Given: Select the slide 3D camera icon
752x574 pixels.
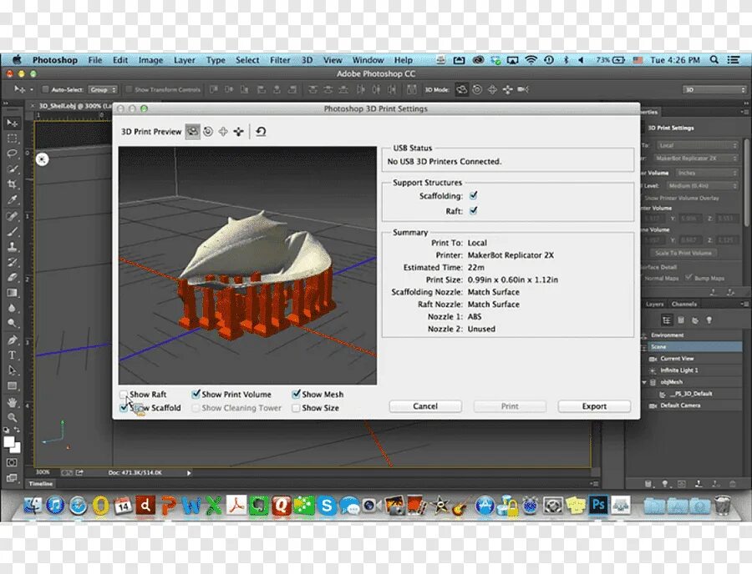Looking at the screenshot, I should 238,131.
